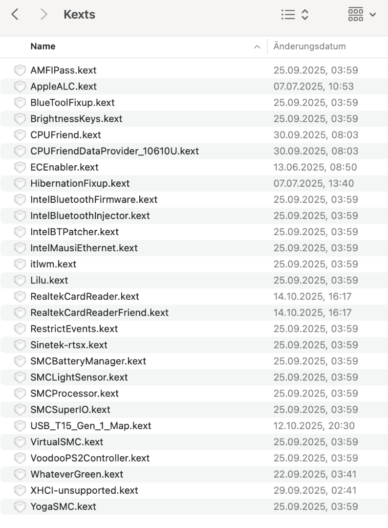
Task: Toggle sort order arrow in Name column
Action: pyautogui.click(x=257, y=47)
